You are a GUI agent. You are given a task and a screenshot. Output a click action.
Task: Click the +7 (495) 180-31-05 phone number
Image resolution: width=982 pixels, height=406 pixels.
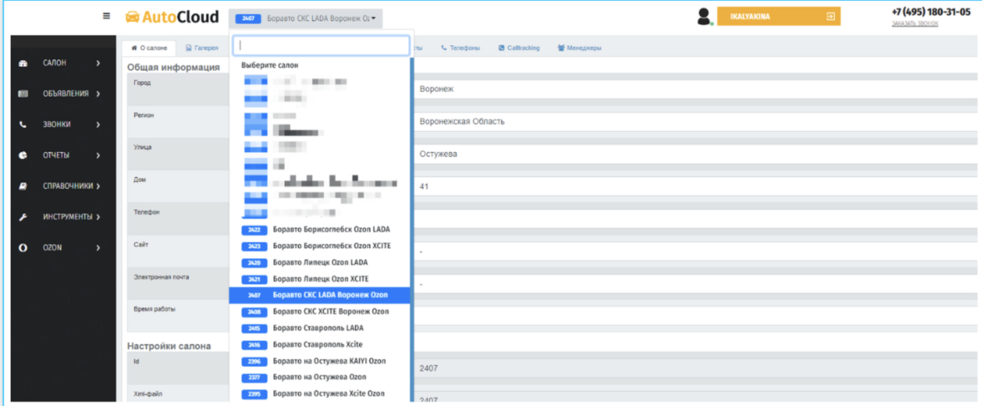(931, 12)
